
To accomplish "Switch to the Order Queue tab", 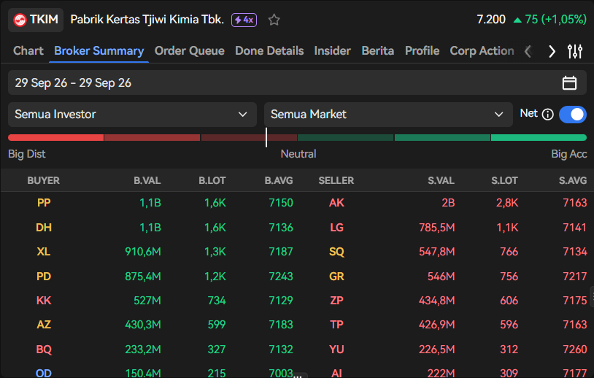I will click(x=190, y=51).
